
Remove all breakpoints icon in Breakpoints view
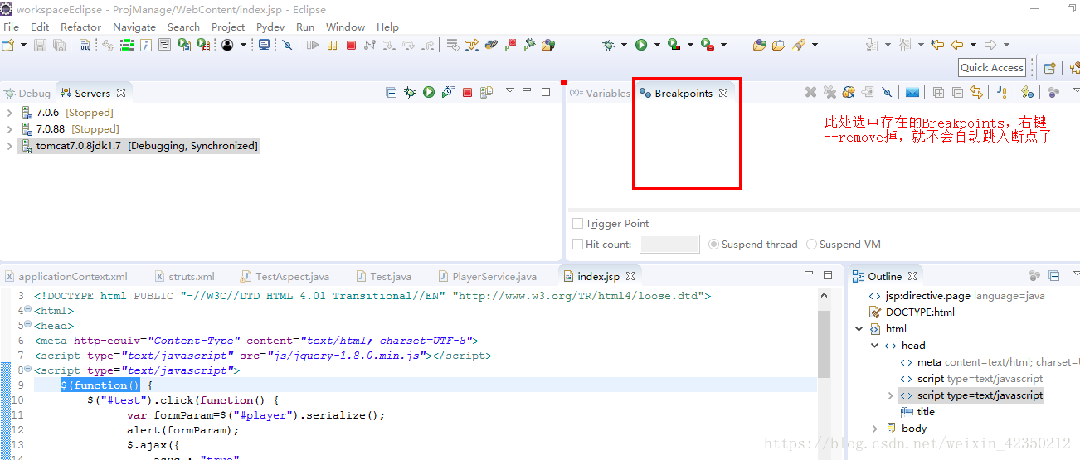(829, 92)
